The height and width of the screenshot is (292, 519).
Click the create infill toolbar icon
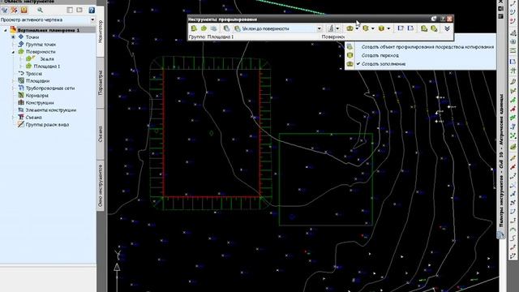350,29
